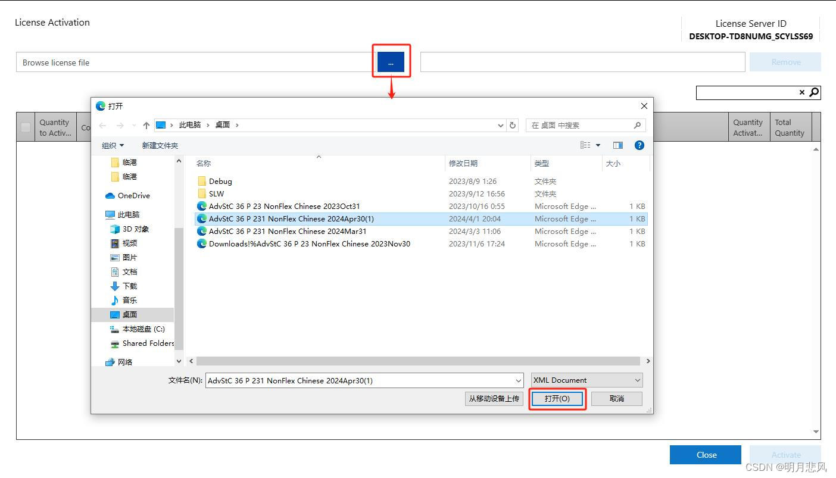
Task: Click the Total Quantity column header
Action: click(x=790, y=127)
